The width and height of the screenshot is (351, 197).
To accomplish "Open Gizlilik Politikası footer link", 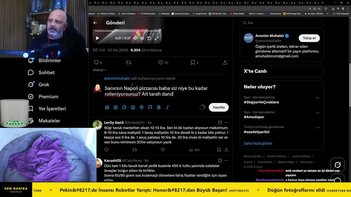I will coord(277,157).
